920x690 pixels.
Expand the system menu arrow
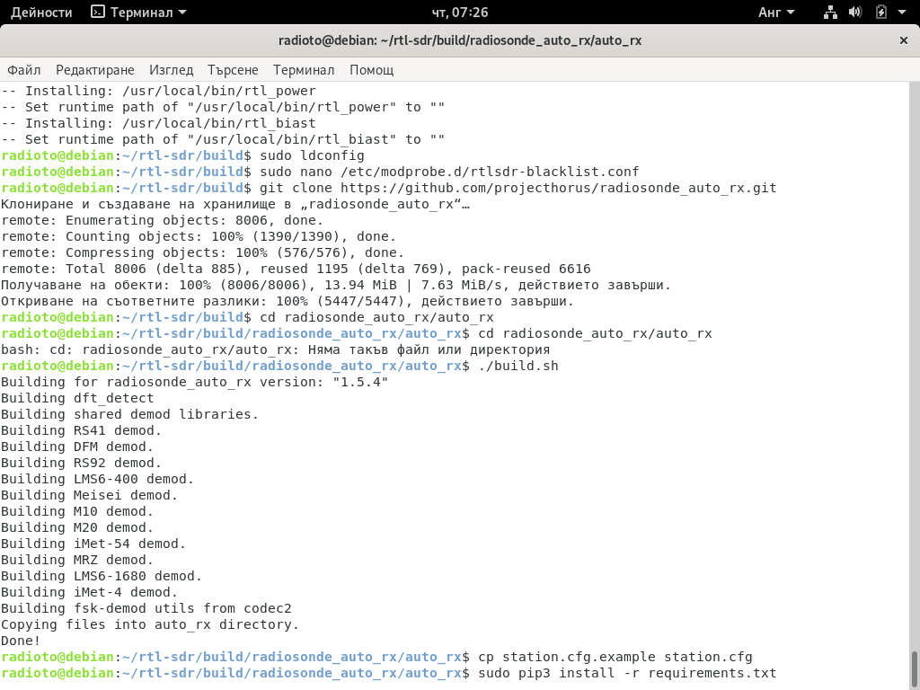[902, 13]
